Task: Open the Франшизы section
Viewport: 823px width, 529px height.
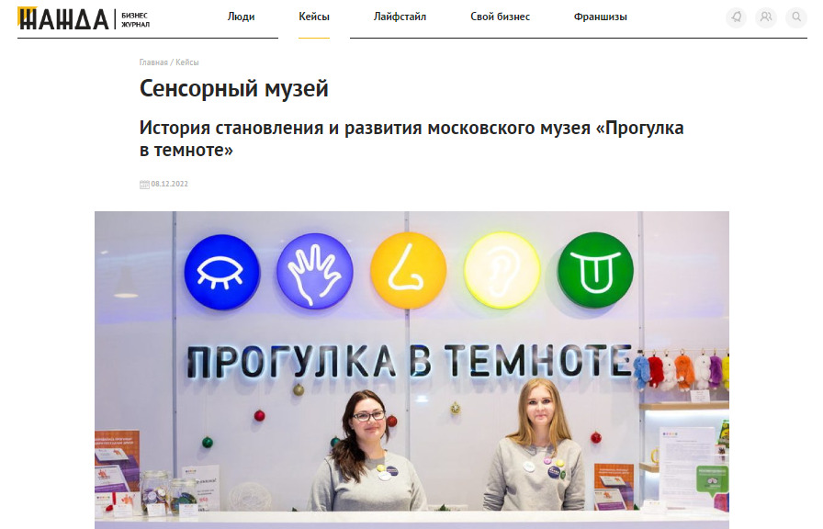Action: (x=601, y=17)
